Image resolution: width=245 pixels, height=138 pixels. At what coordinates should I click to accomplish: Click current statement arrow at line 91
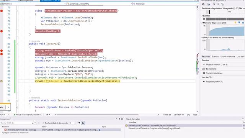pyautogui.click(x=2, y=81)
